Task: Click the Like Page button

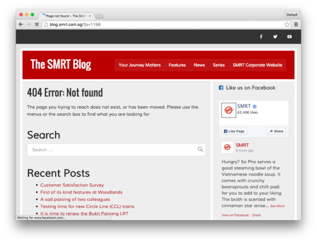Action: click(234, 131)
